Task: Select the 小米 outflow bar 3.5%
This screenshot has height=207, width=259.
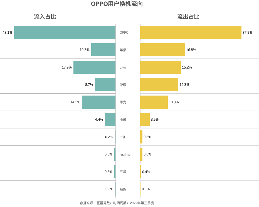Action: [x=145, y=120]
